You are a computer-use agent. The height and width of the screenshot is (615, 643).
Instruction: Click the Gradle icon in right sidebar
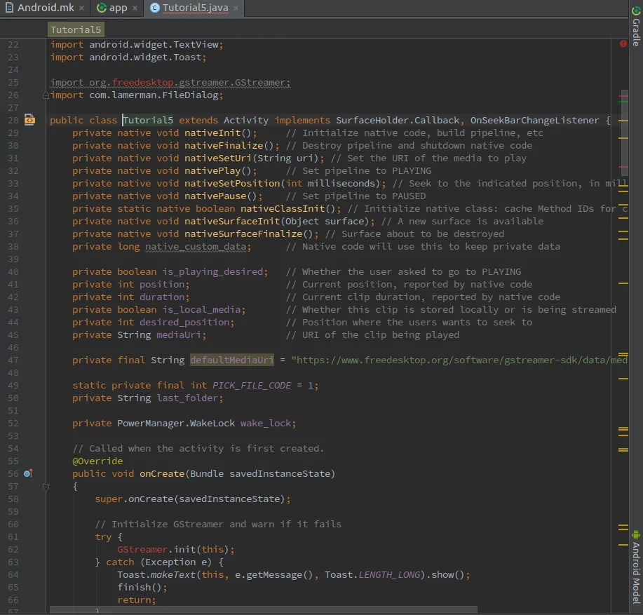click(x=636, y=9)
